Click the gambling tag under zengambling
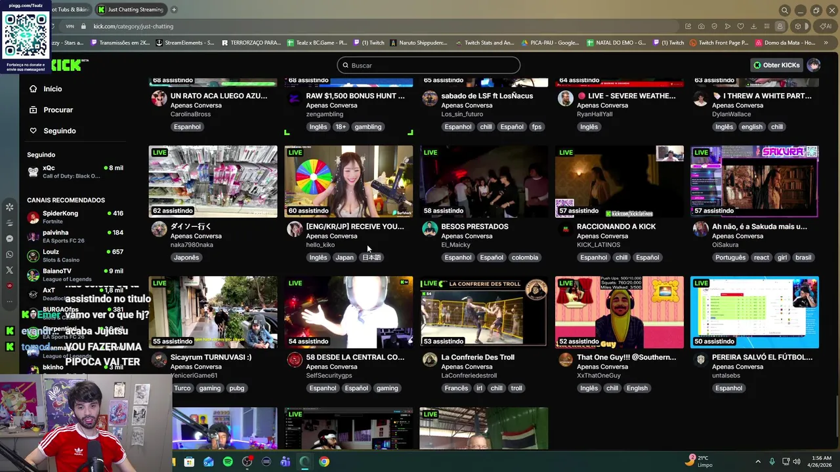The image size is (840, 472). click(367, 127)
